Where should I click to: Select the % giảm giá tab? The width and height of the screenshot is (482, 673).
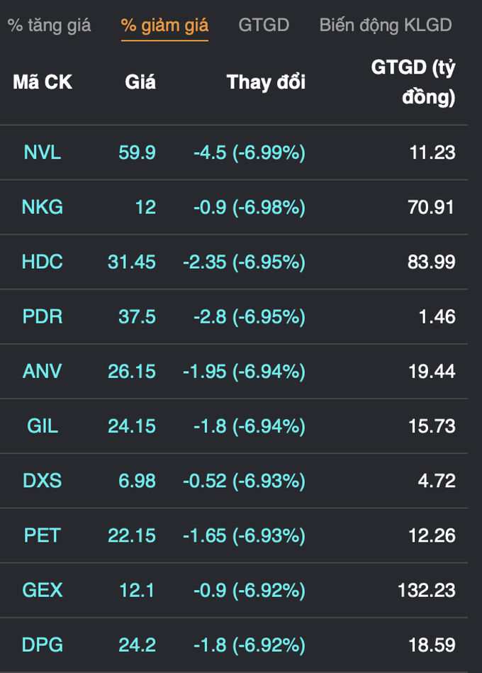tap(164, 26)
